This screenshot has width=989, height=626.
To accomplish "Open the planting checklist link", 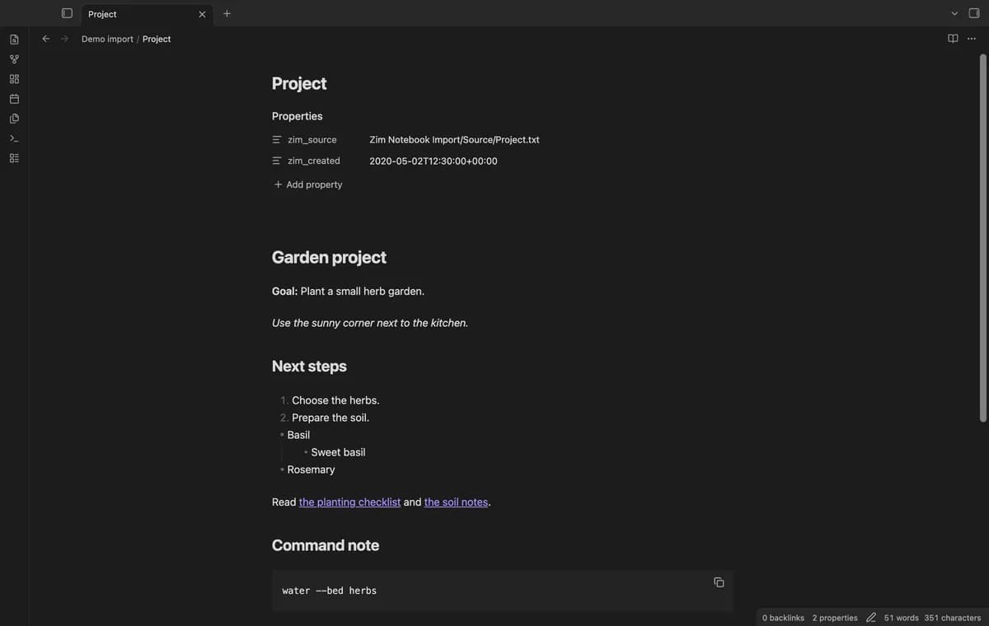I will click(349, 502).
